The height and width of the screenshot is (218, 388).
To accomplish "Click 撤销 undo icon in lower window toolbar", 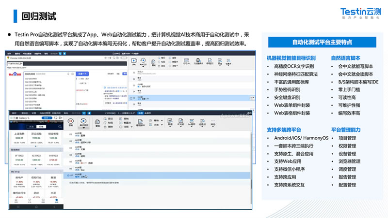I will (121, 118).
